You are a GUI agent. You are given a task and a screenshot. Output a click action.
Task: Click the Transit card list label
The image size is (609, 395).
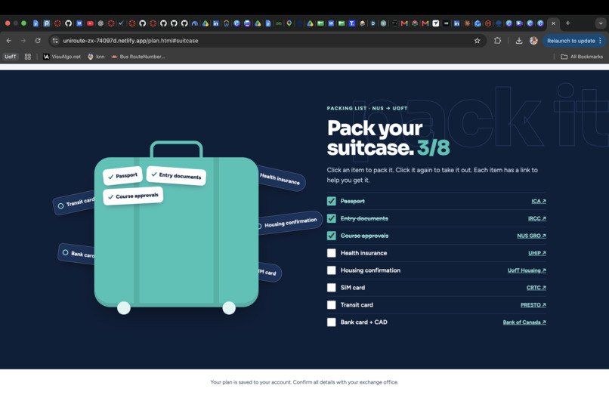point(357,305)
